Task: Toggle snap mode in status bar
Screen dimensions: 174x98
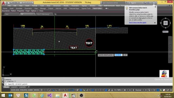Action: (x=45, y=90)
